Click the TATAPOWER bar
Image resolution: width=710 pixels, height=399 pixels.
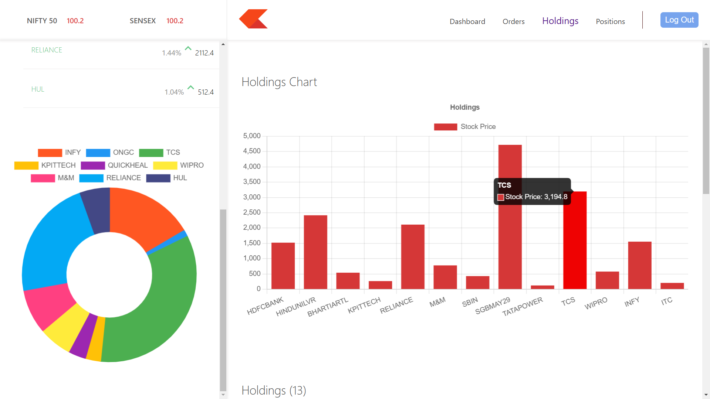[542, 287]
